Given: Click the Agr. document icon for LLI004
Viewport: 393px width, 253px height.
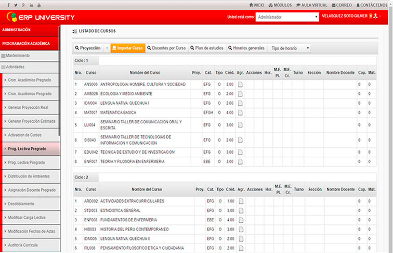Looking at the screenshot, I should (240, 125).
